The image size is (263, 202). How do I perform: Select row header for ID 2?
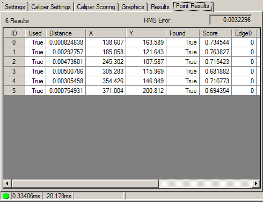coord(14,62)
